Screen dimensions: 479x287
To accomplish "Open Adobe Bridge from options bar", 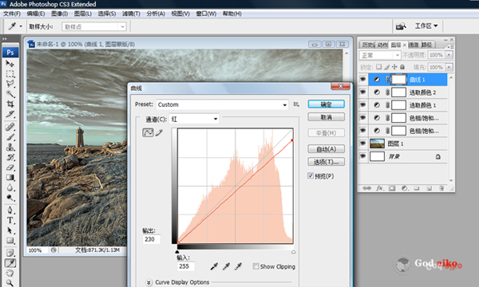I will point(401,26).
